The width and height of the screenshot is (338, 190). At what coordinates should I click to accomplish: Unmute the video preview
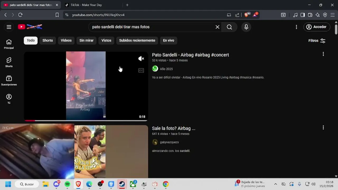pos(141,59)
